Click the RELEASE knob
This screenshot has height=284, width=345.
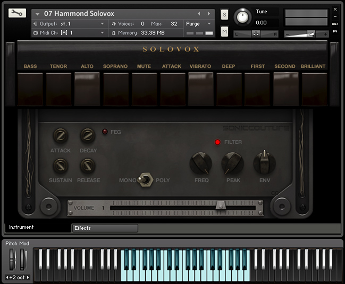pos(88,165)
